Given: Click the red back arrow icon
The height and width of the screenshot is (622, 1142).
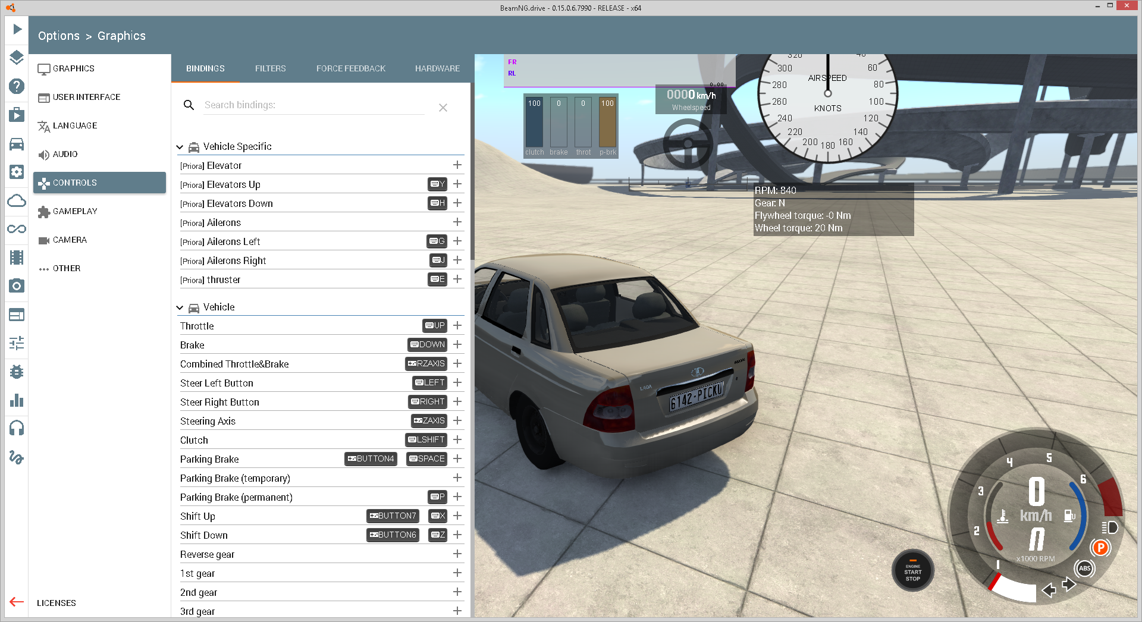Looking at the screenshot, I should click(x=17, y=602).
